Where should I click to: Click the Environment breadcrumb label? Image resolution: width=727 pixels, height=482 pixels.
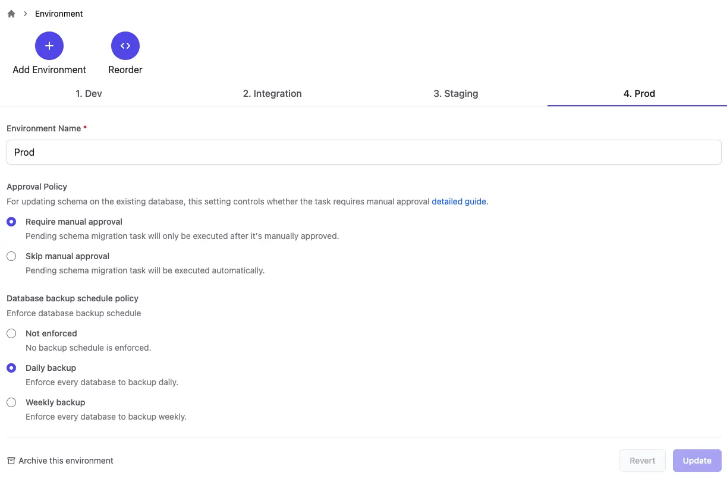tap(59, 14)
